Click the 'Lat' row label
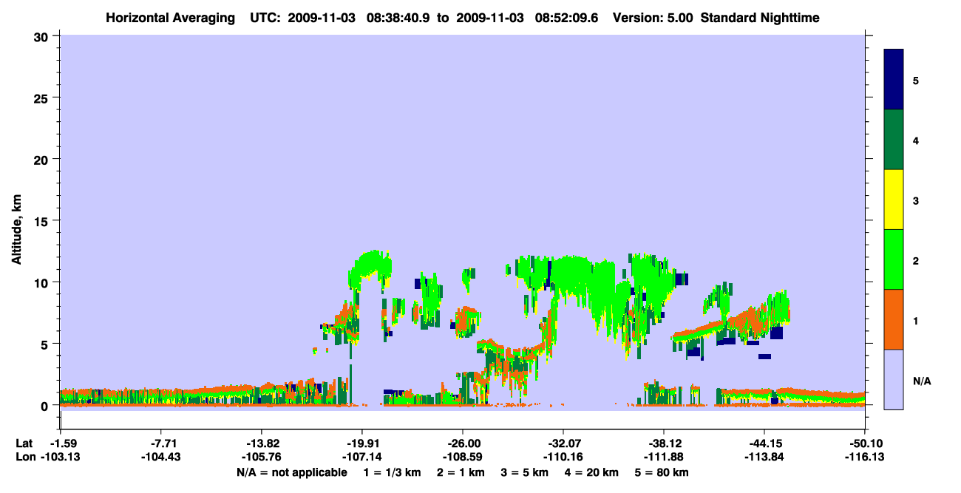This screenshot has width=961, height=493. coord(24,443)
